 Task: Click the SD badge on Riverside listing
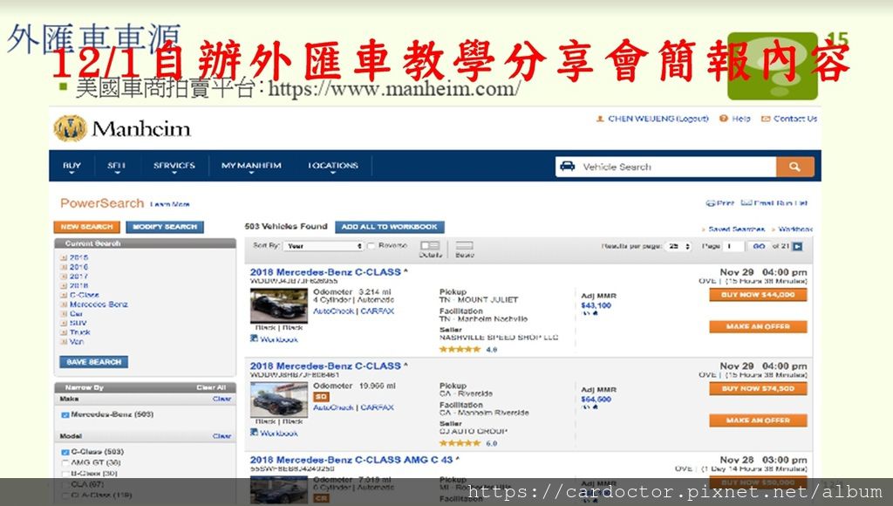321,397
